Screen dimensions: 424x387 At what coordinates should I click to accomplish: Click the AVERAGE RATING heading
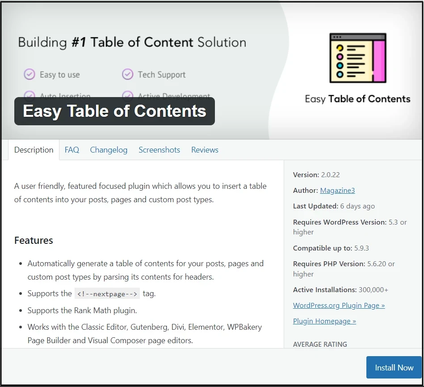(320, 344)
